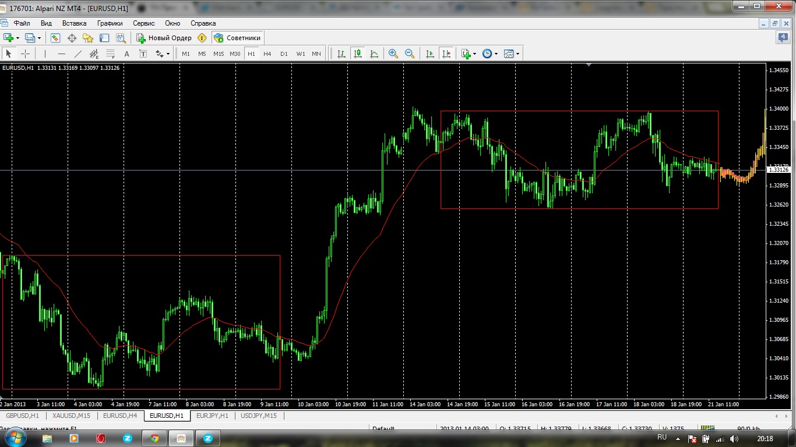Switch chart to W1 timeframe
The height and width of the screenshot is (447, 796).
[x=300, y=54]
